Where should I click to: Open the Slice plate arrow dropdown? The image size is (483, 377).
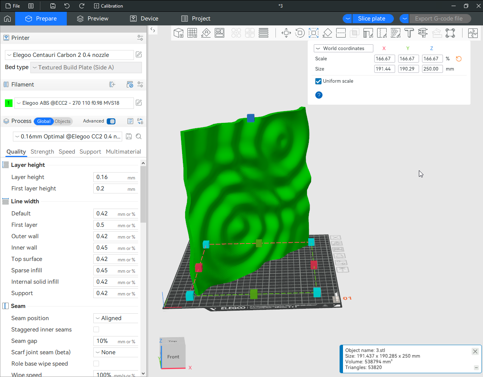pyautogui.click(x=348, y=19)
